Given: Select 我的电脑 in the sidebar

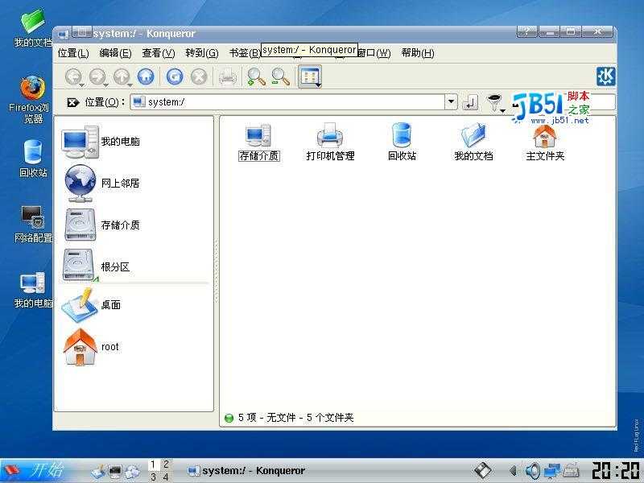Looking at the screenshot, I should (x=101, y=142).
